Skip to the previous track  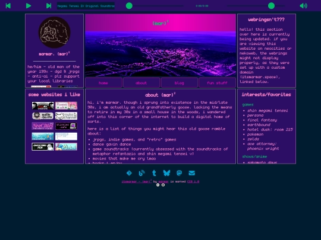[x=8, y=6]
